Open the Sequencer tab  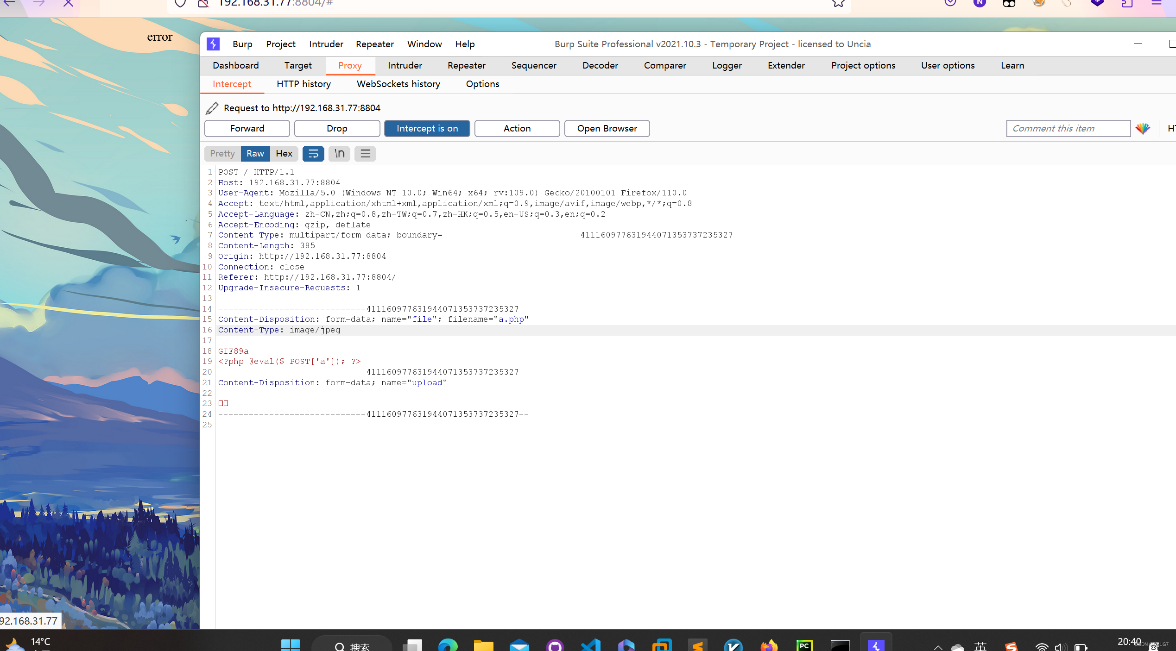[534, 66]
